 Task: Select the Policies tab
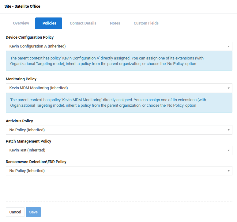(49, 23)
